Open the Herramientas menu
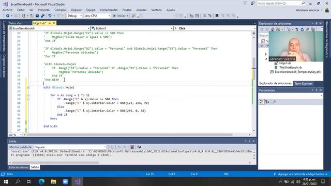This screenshot has width=331, height=186. coord(109,10)
